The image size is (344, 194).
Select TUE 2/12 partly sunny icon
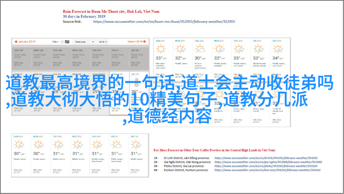pyautogui.click(x=200, y=49)
